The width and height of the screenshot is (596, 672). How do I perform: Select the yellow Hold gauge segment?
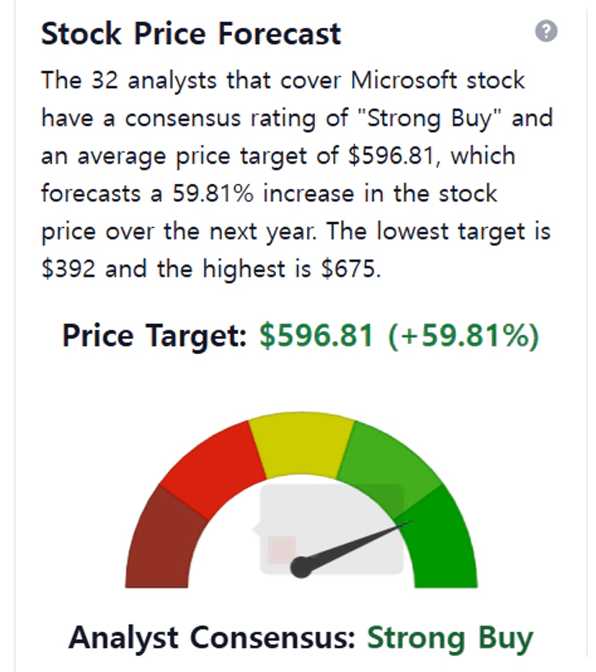click(303, 443)
